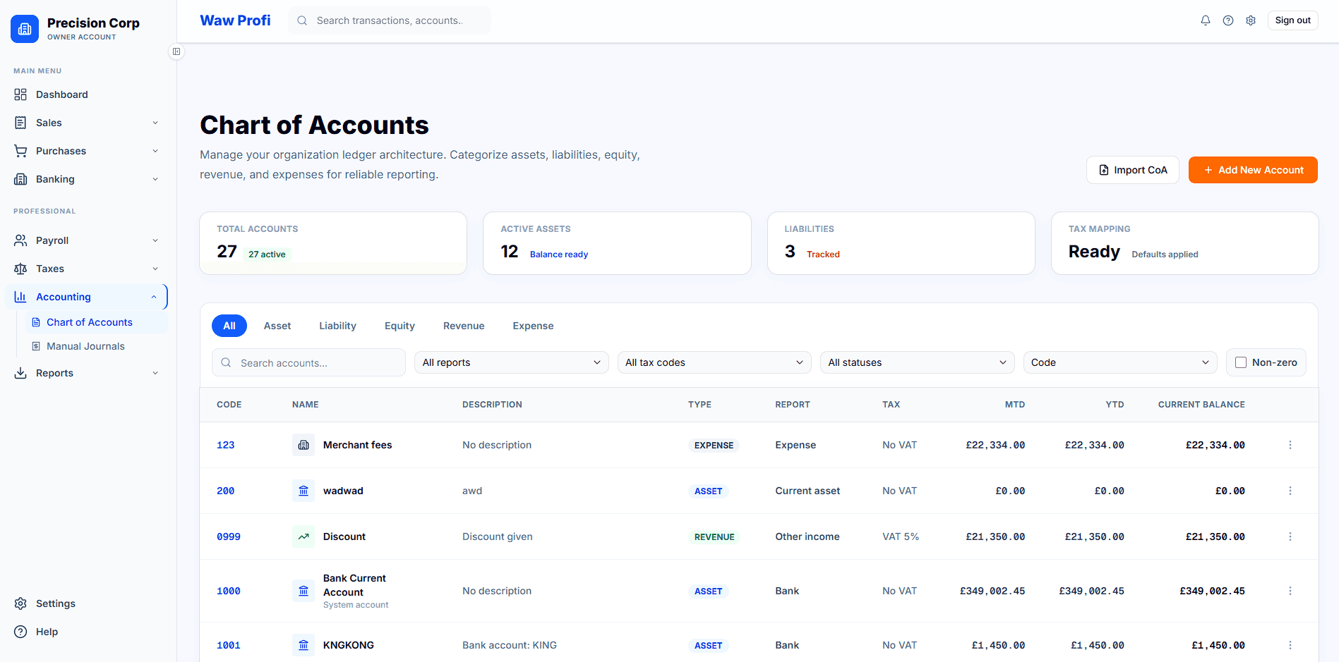The height and width of the screenshot is (662, 1339).
Task: Enable the Non-zero checkbox filter
Action: click(1241, 362)
